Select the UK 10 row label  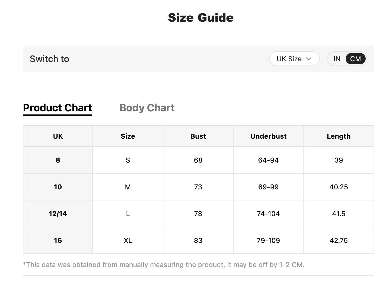pos(58,187)
